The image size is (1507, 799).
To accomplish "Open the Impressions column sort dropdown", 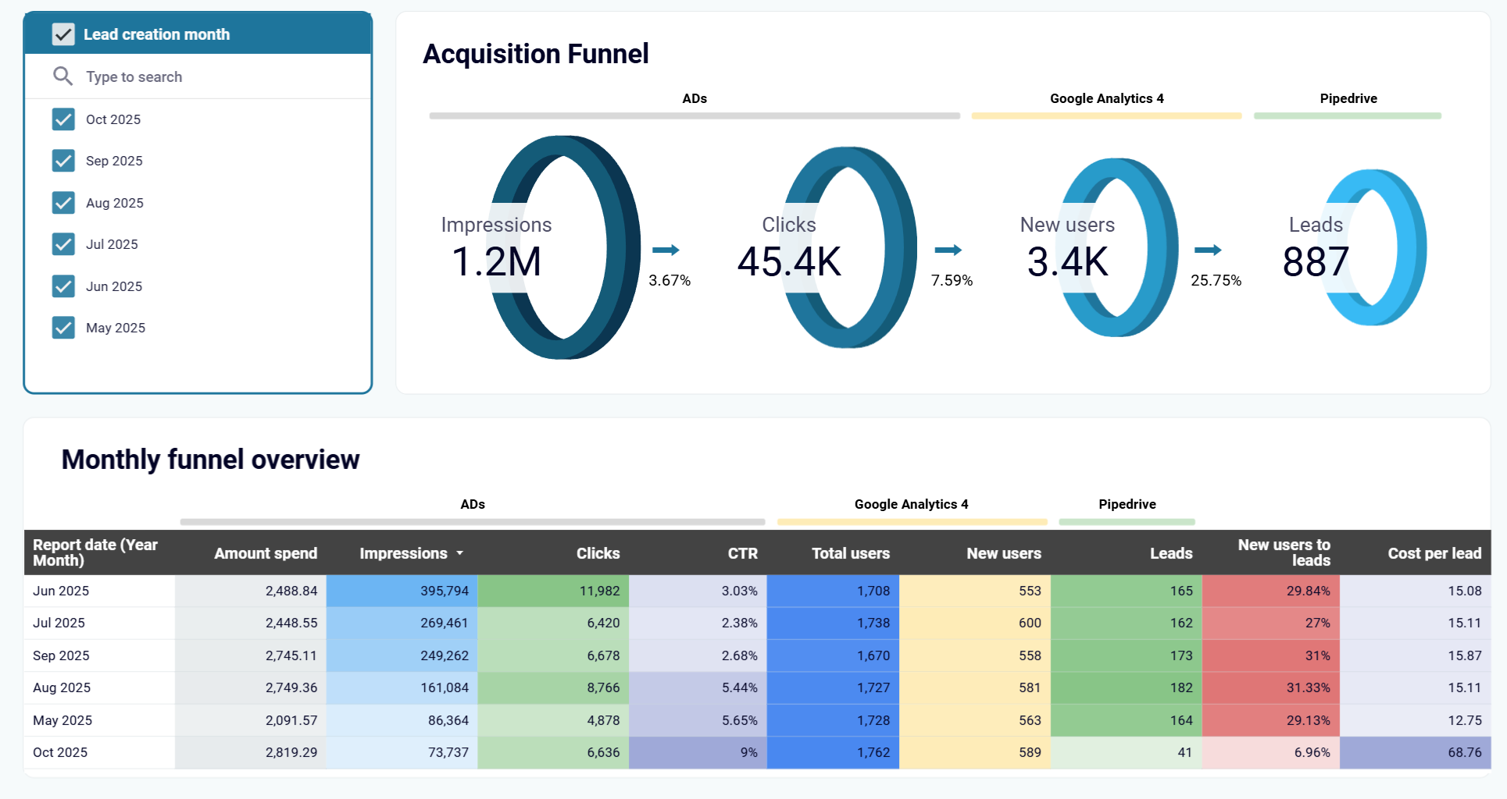I will (460, 553).
